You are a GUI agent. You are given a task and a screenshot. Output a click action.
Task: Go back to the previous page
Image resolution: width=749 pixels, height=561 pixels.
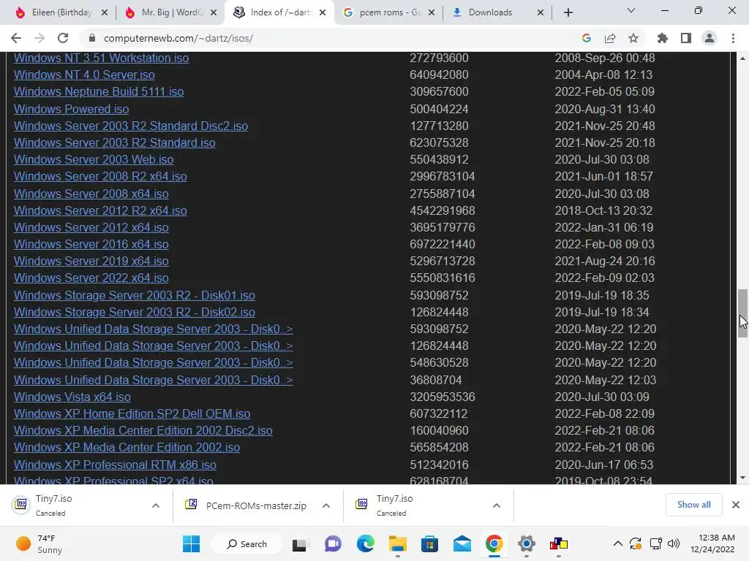click(16, 38)
